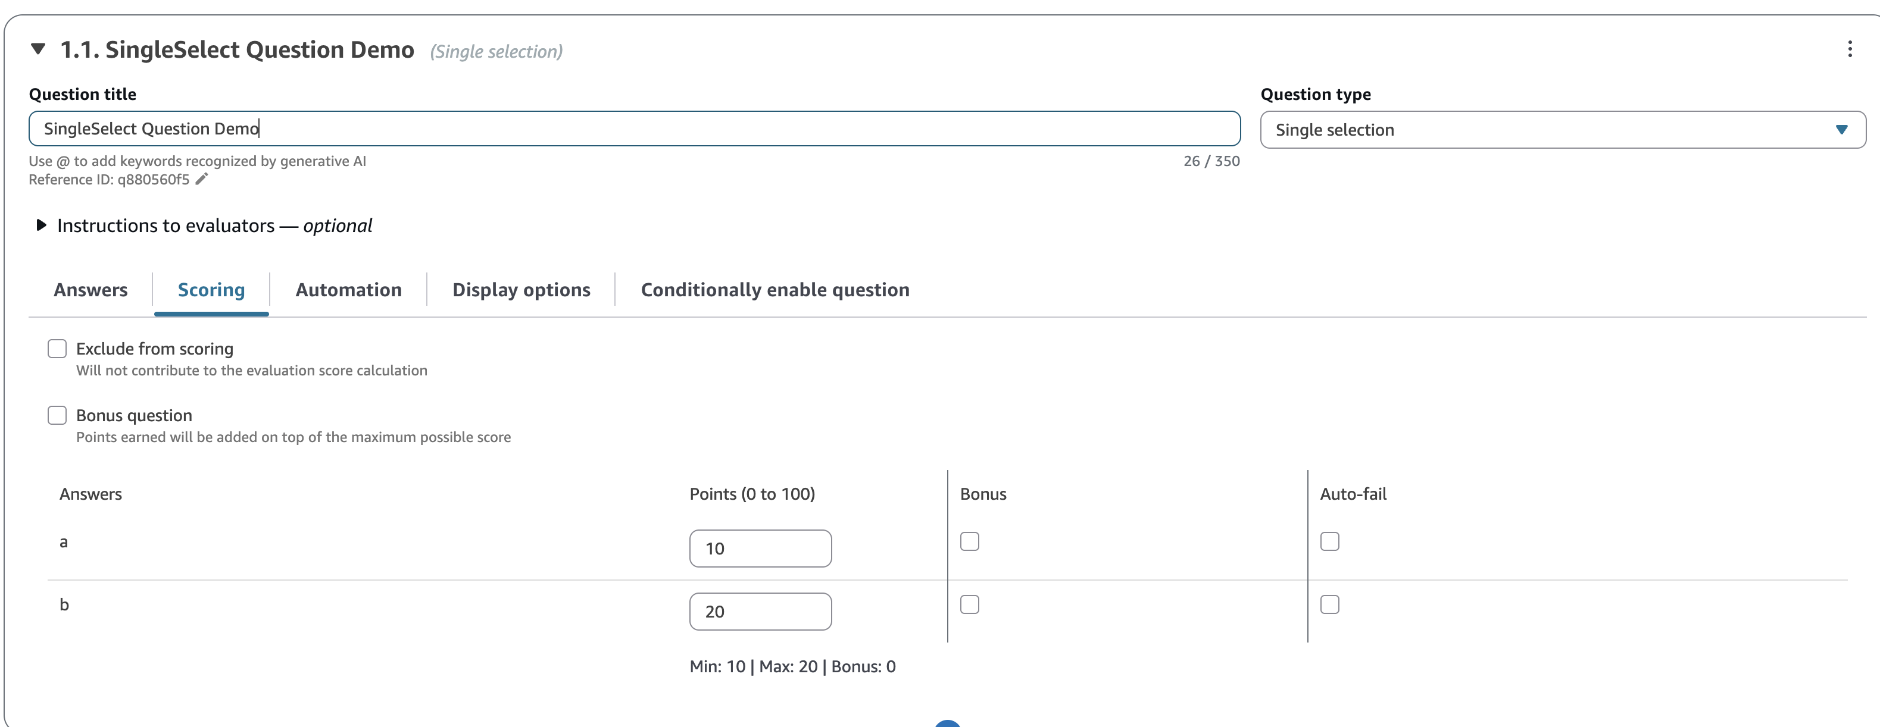The image size is (1880, 727).
Task: Click the points field for answer b
Action: (x=760, y=611)
